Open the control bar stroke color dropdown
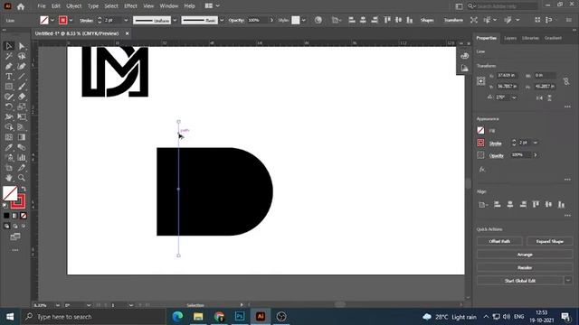579x325 pixels. pos(71,20)
